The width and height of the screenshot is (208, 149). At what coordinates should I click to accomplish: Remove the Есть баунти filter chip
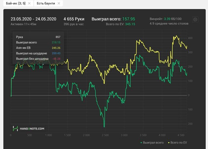click(x=59, y=3)
